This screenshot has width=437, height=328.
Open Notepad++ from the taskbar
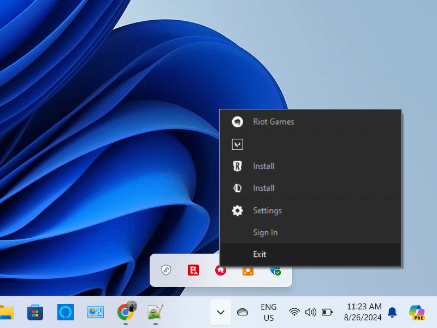[x=155, y=313]
